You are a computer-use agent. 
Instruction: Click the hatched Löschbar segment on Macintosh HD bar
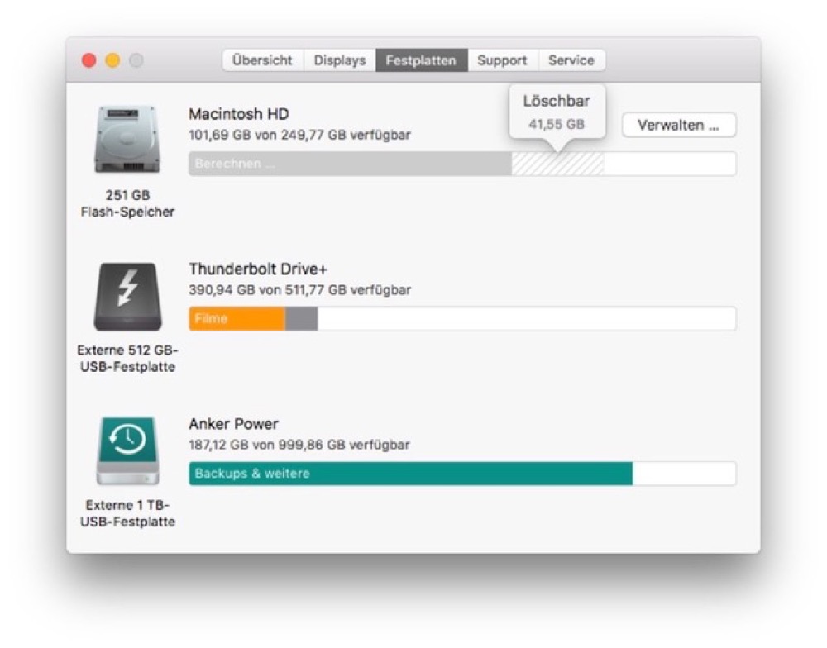click(x=557, y=164)
